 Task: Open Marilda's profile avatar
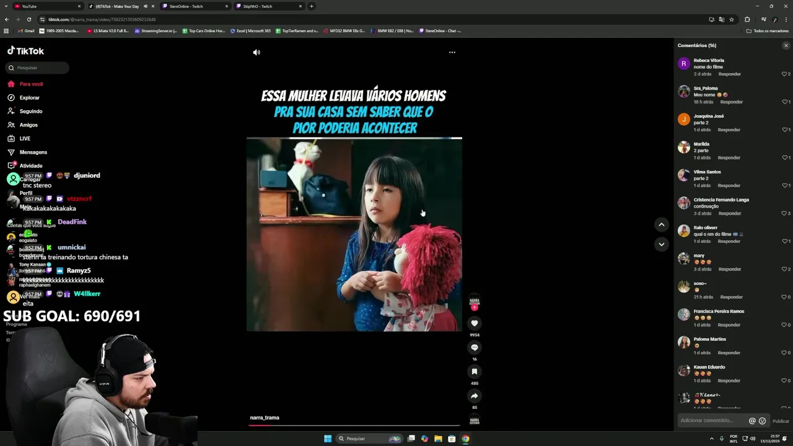(x=684, y=147)
